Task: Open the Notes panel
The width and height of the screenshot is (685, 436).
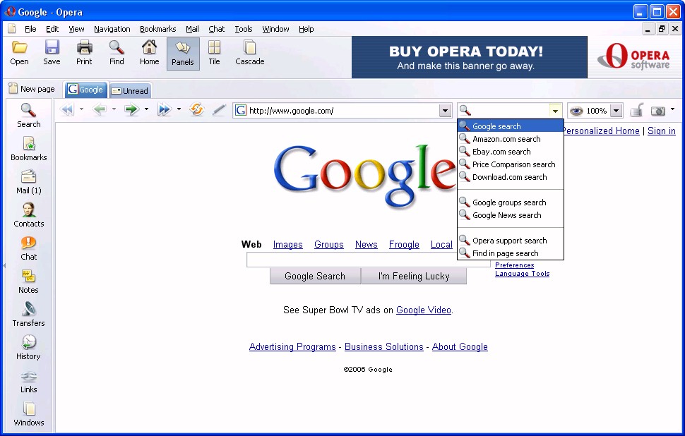Action: click(x=28, y=281)
